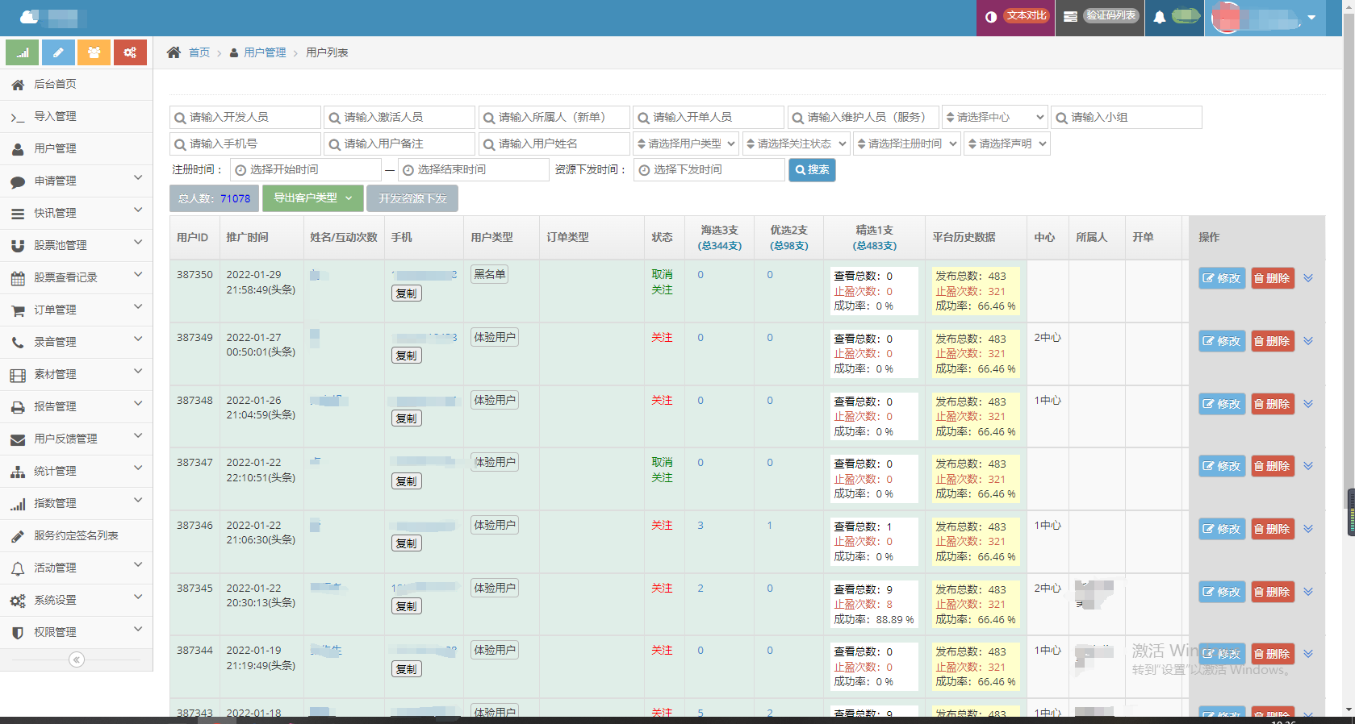Click the 文本对比 header button
Screen dimensions: 1355x724
1016,16
